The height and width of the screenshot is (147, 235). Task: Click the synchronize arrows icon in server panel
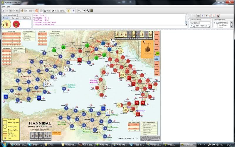(x=199, y=16)
